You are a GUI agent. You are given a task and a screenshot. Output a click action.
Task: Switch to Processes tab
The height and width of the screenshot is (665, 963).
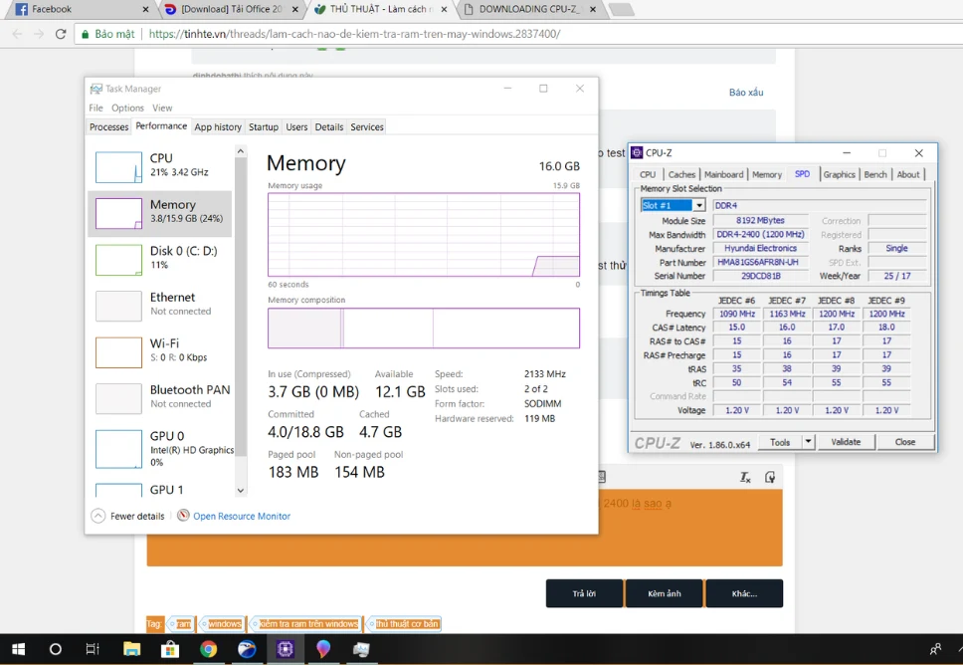point(108,127)
